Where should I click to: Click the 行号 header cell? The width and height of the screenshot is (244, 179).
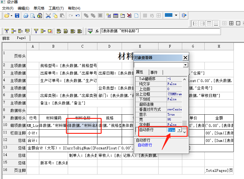33,118
